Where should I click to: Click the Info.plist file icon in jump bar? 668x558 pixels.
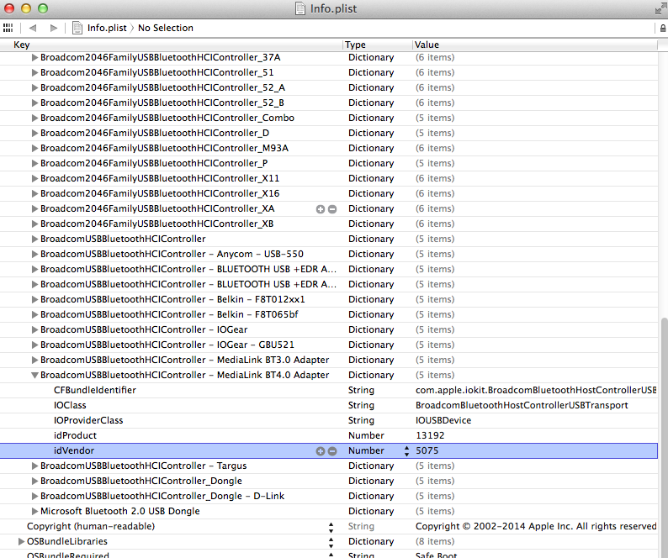[77, 28]
